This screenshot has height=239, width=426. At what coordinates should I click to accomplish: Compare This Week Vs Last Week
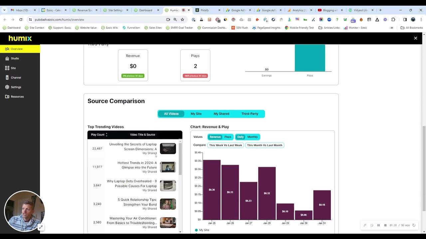(x=226, y=145)
